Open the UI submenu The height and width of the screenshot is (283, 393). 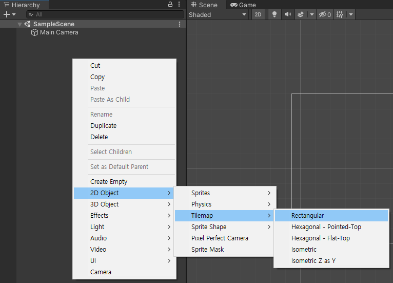[124, 261]
